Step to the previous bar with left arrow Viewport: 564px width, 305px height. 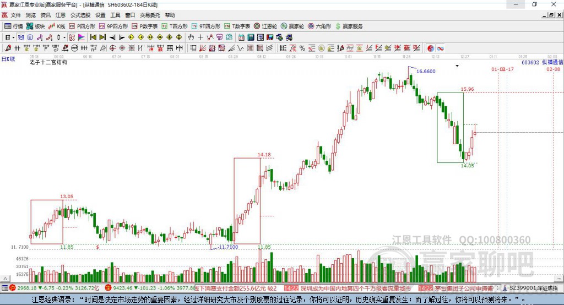[112, 37]
